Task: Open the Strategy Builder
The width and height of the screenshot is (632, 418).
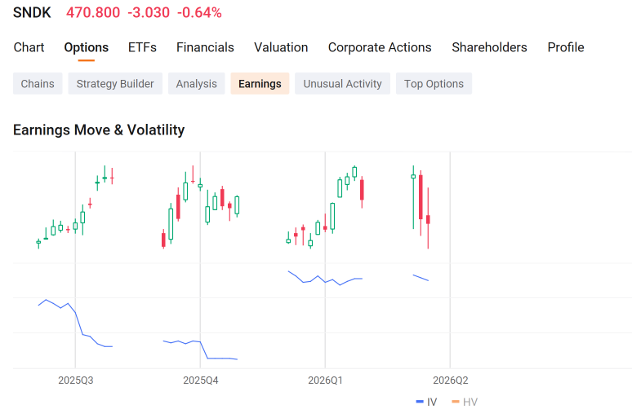Action: (115, 84)
